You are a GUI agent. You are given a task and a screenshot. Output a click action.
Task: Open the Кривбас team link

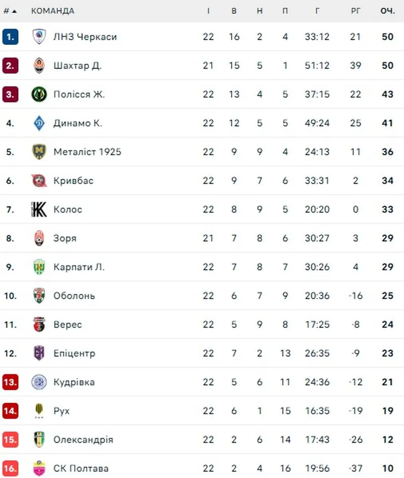coord(73,181)
